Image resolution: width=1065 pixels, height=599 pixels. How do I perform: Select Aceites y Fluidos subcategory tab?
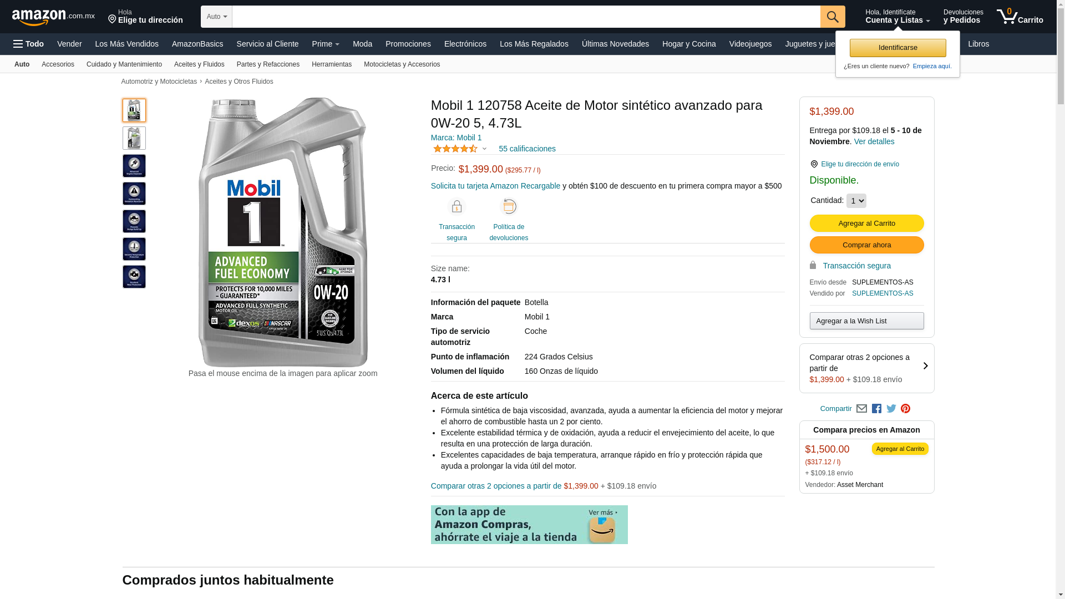(x=199, y=64)
